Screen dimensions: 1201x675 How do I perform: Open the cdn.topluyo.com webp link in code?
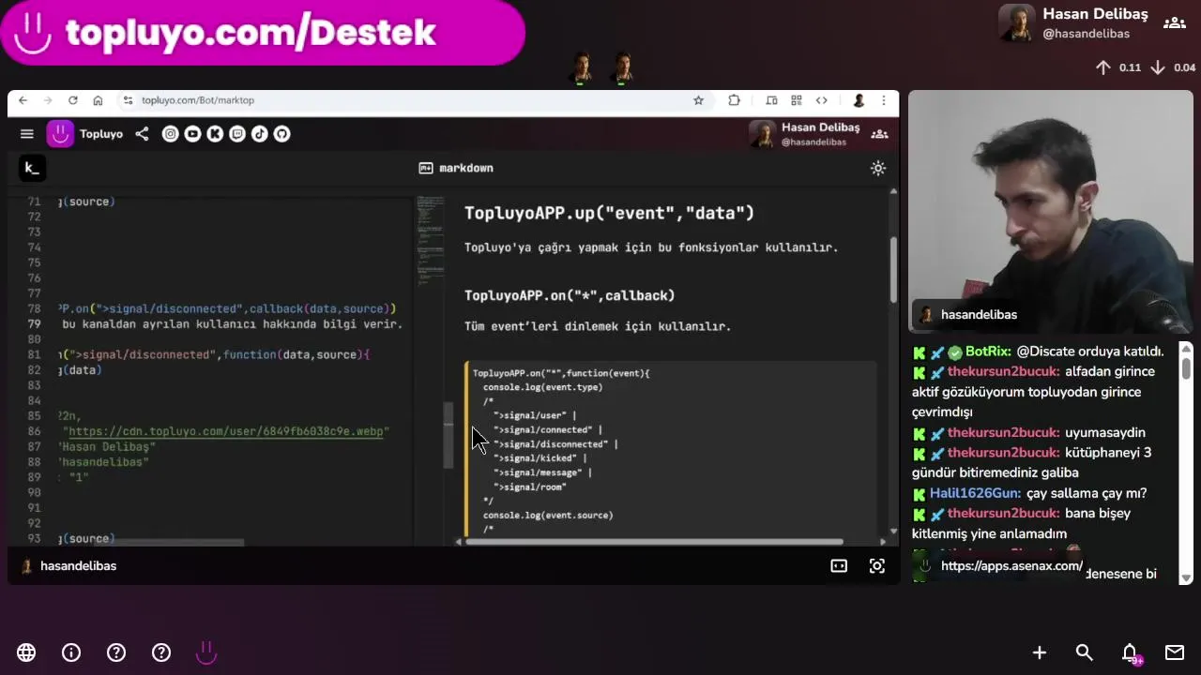[x=226, y=431]
